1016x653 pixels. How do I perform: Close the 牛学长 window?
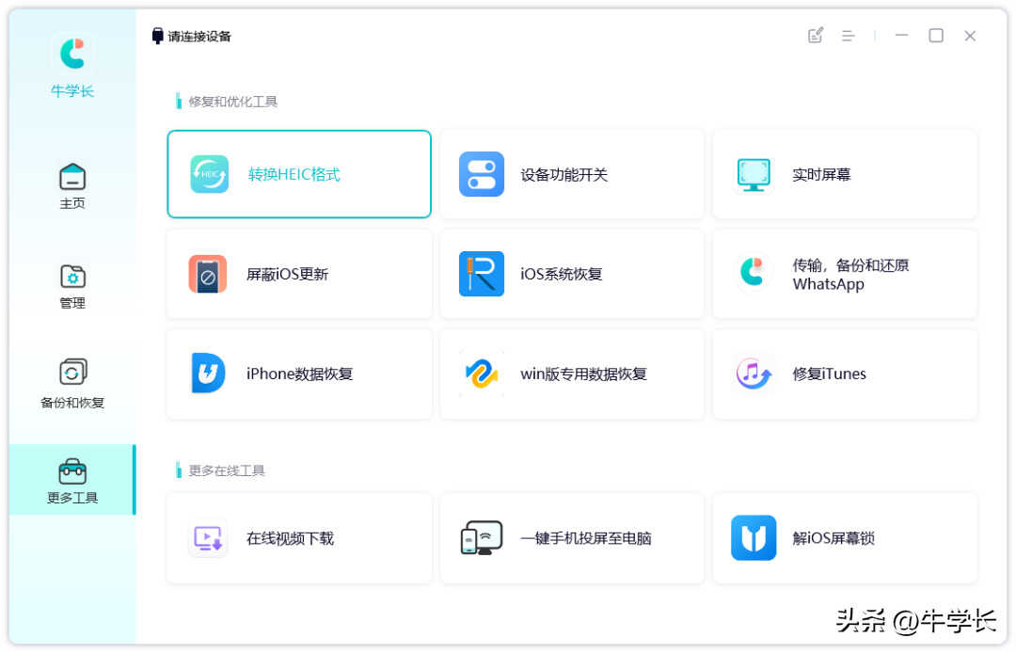pyautogui.click(x=969, y=36)
